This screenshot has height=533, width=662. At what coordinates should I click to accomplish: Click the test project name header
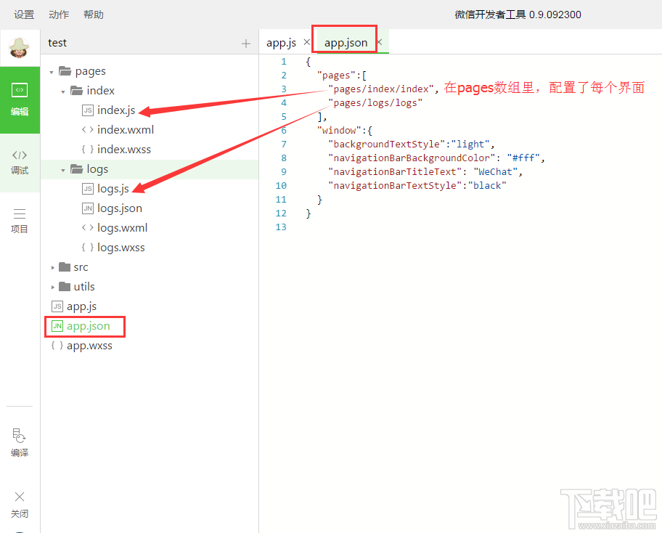click(57, 43)
